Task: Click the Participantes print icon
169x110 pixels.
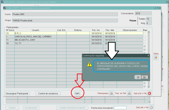Action: [x=112, y=93]
